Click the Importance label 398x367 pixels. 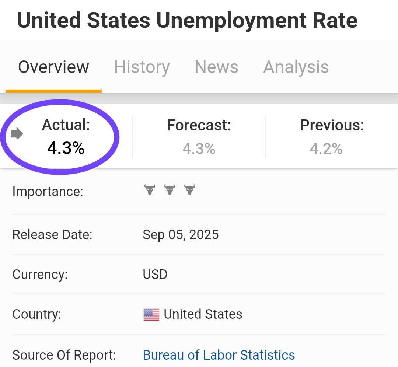48,191
